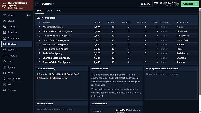The height and width of the screenshot is (113, 201).
Task: Open Tournament trophy icon in sidebar
Action: click(x=5, y=38)
